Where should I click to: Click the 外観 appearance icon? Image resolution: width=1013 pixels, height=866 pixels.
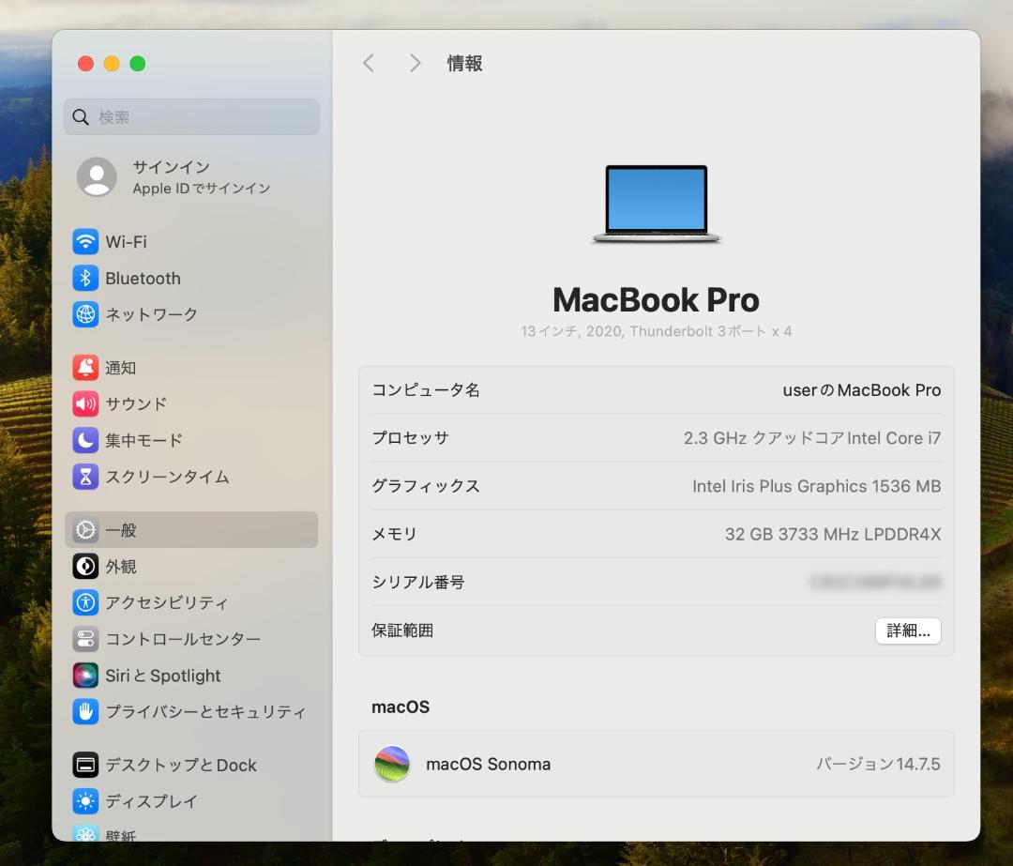pyautogui.click(x=85, y=566)
